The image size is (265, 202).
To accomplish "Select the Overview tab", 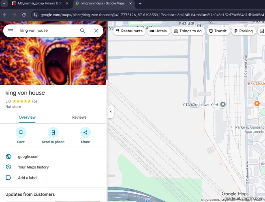I will pos(27,117).
